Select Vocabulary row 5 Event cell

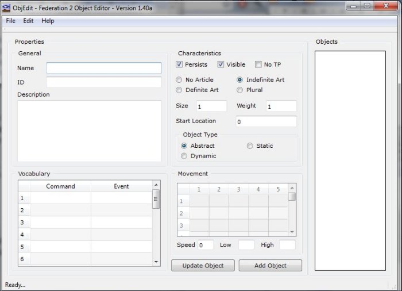tap(121, 247)
